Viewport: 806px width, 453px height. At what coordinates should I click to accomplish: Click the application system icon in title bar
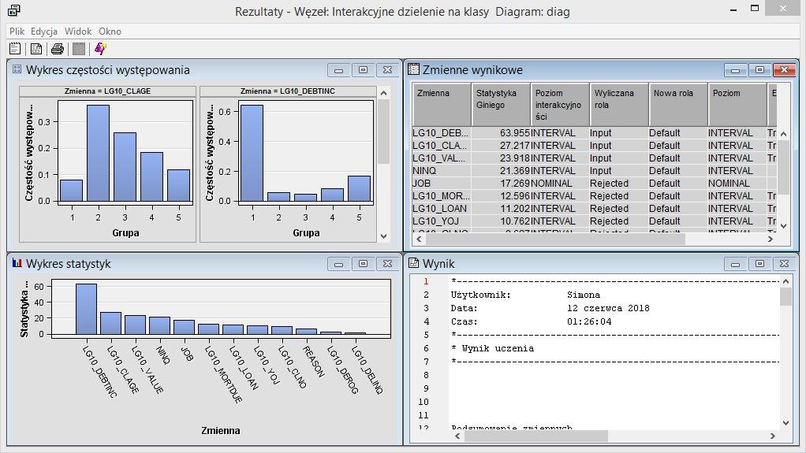click(14, 10)
